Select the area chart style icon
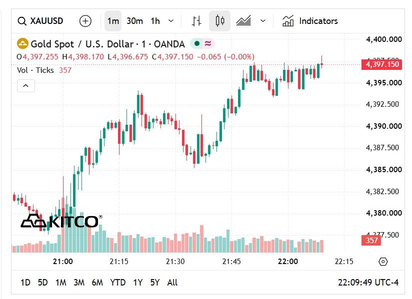The height and width of the screenshot is (299, 412). point(243,21)
